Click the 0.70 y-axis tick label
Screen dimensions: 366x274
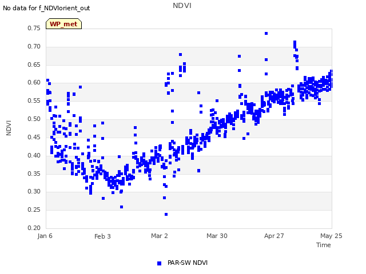coord(34,46)
